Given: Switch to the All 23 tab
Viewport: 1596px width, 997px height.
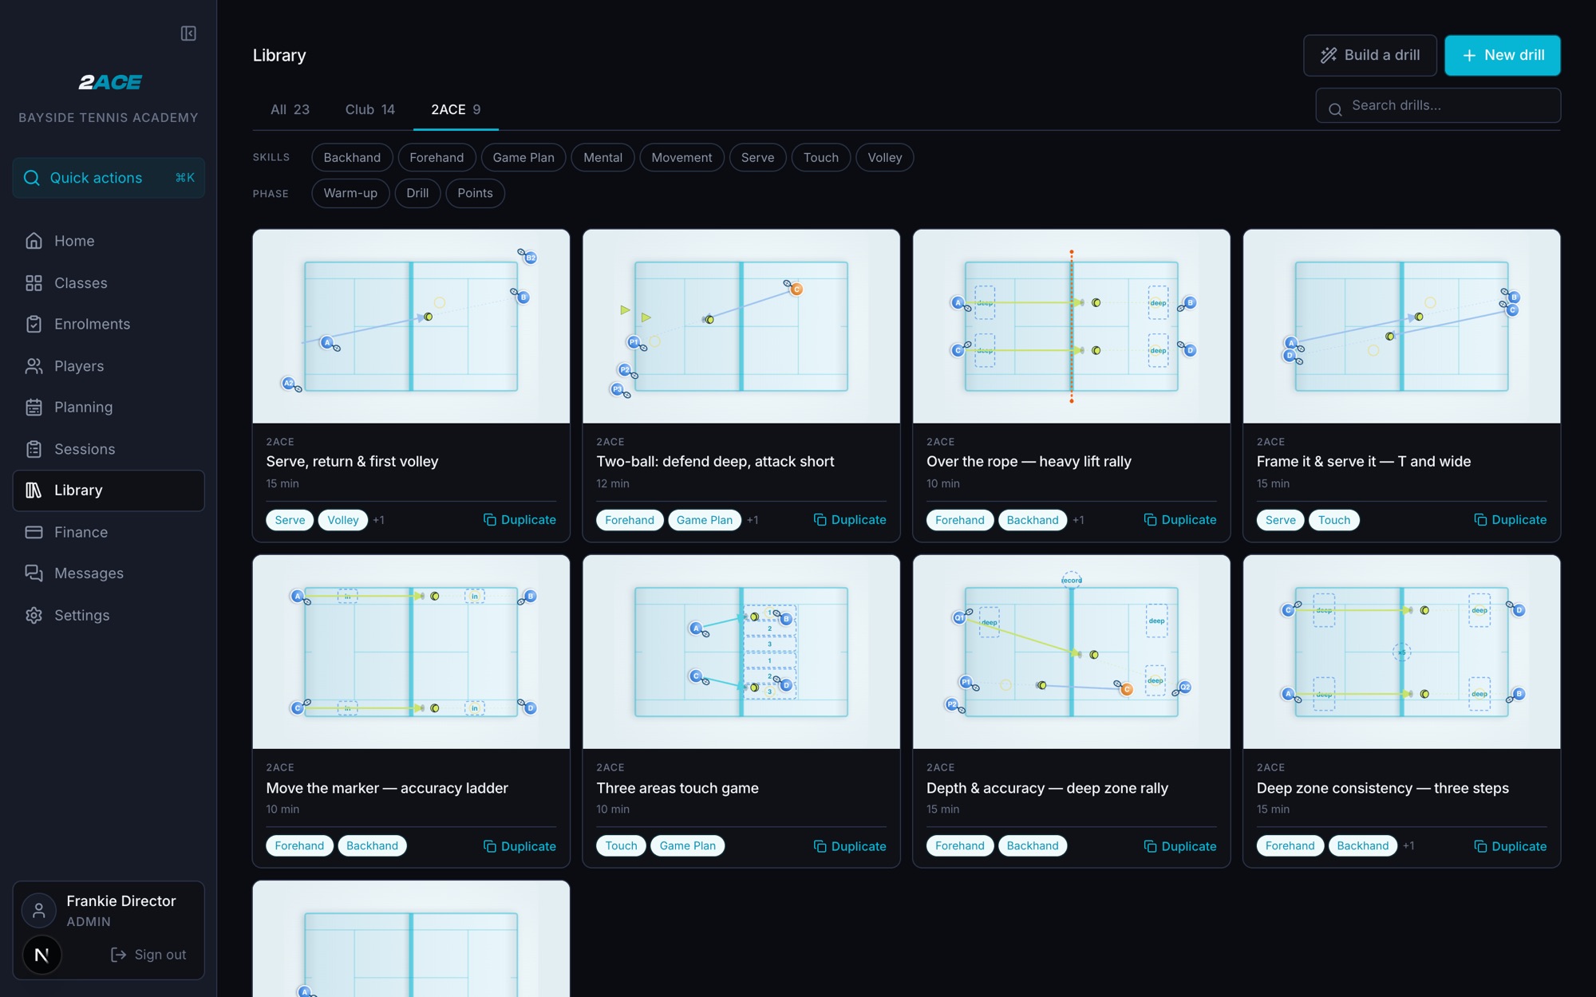Looking at the screenshot, I should [290, 109].
